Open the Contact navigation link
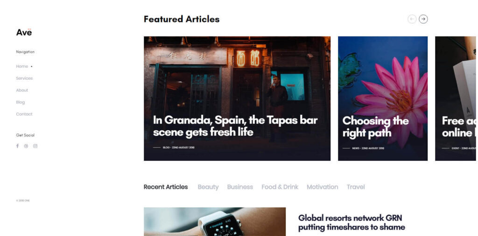The image size is (478, 236). 24,114
